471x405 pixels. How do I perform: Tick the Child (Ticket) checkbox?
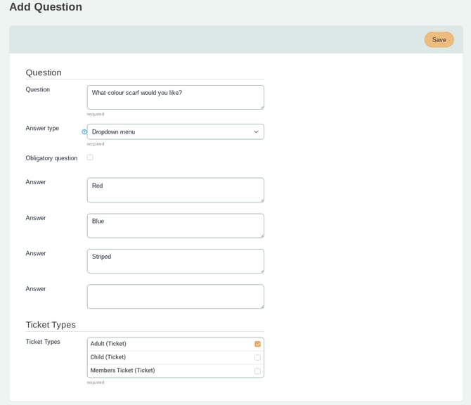(257, 357)
